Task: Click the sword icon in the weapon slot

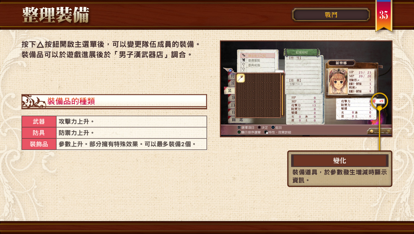Action: point(243,56)
